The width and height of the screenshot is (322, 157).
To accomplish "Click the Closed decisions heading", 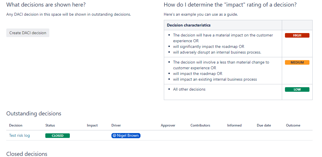I will point(27,154).
